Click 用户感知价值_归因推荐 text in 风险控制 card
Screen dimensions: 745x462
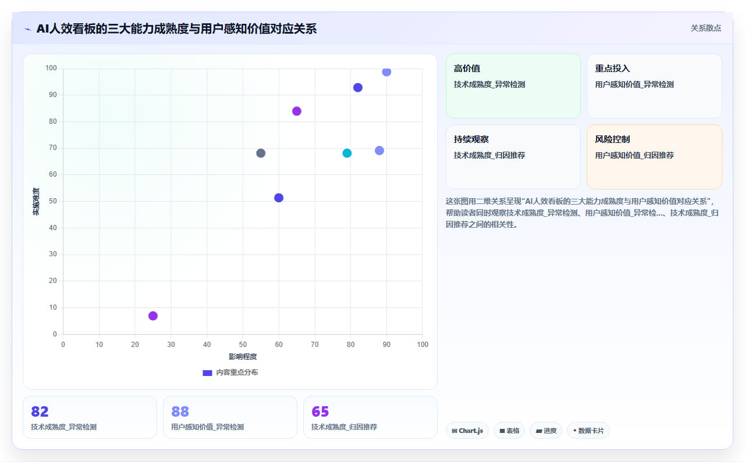click(x=634, y=155)
